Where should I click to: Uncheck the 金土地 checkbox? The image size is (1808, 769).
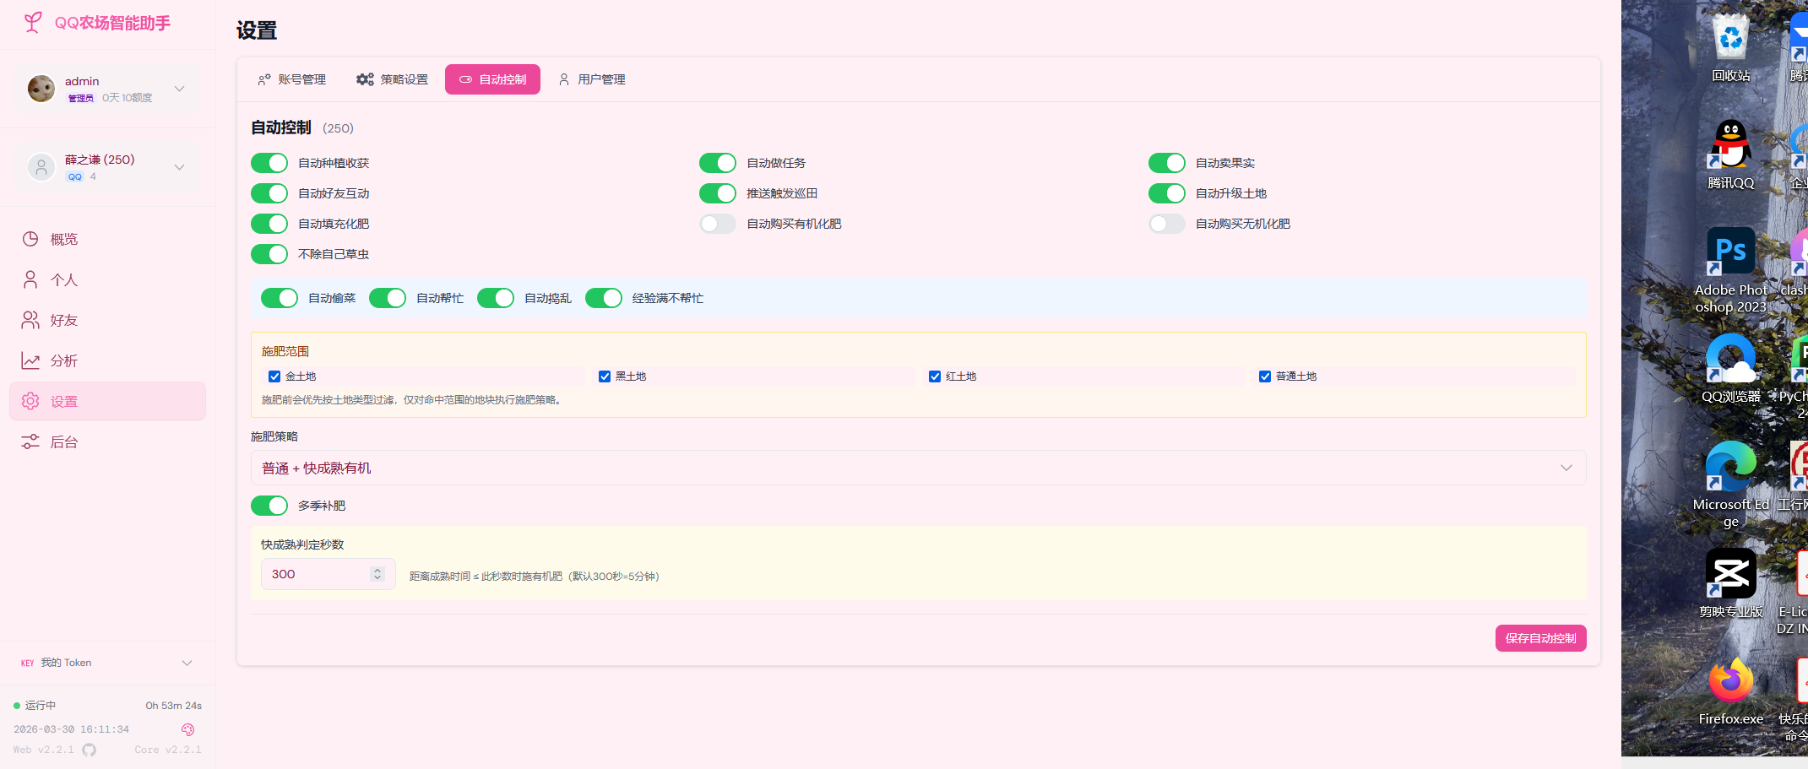[x=274, y=376]
